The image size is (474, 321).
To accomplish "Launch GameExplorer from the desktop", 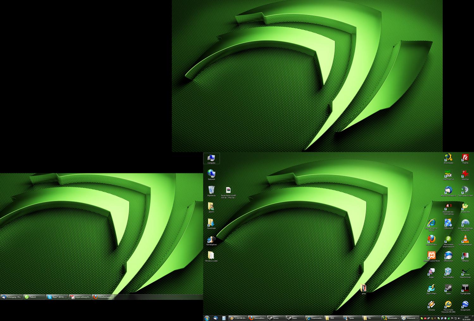I will 211,240.
